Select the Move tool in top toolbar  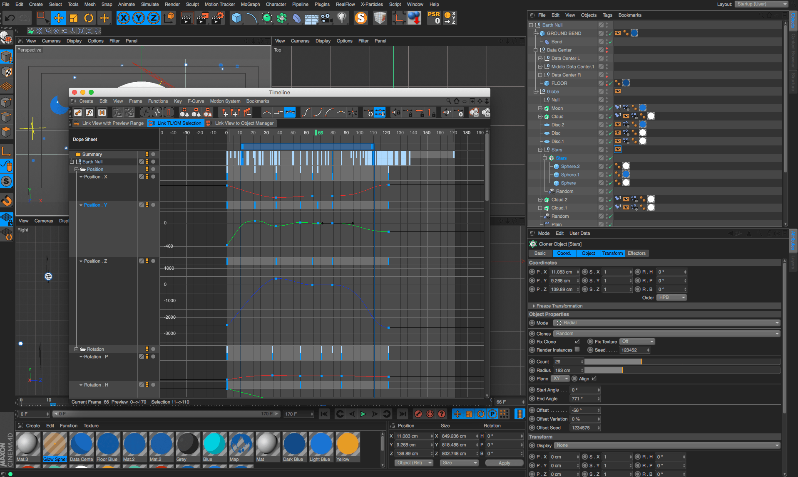coord(59,18)
